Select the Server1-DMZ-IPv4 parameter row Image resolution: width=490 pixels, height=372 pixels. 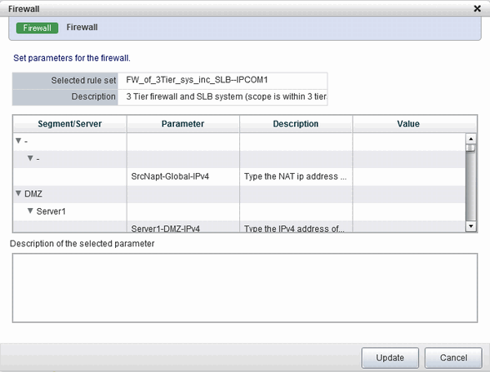click(x=239, y=227)
